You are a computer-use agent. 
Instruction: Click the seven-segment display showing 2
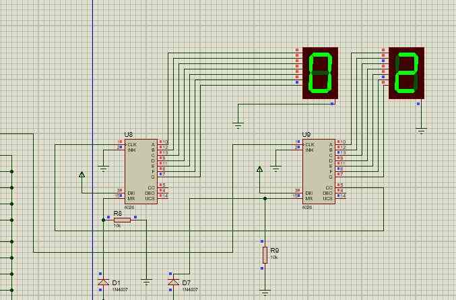[406, 73]
